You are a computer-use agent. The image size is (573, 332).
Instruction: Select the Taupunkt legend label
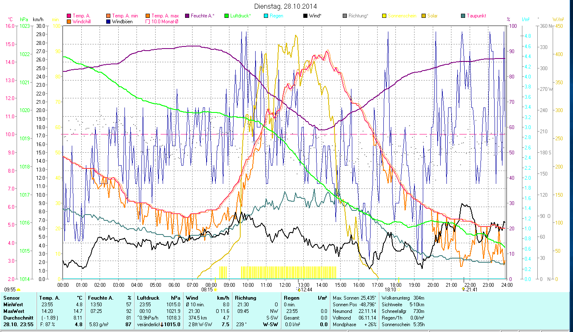pos(476,16)
